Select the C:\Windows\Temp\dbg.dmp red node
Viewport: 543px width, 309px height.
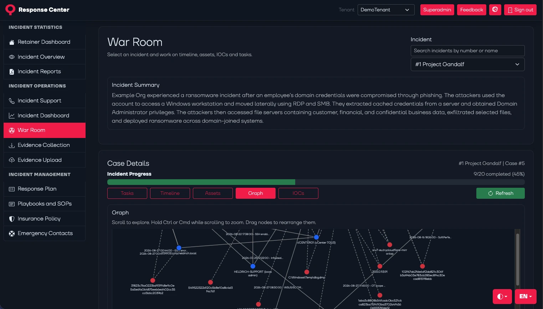[307, 272]
